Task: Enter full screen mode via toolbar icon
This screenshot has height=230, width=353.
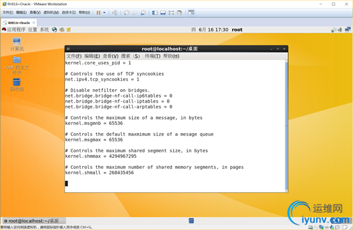Action: click(x=171, y=13)
